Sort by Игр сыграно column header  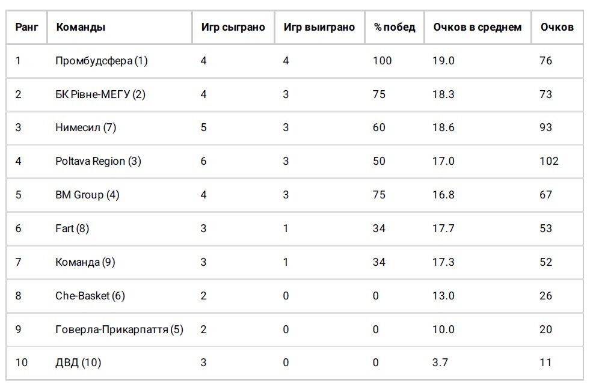233,27
